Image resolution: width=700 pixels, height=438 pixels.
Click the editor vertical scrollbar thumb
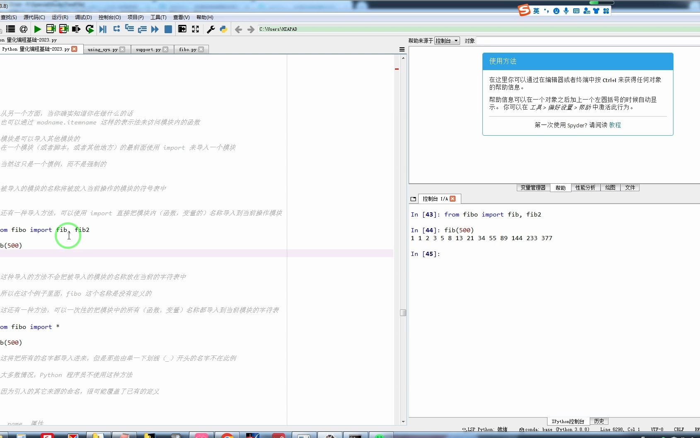[403, 313]
